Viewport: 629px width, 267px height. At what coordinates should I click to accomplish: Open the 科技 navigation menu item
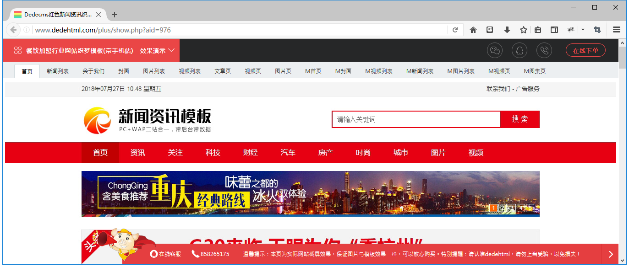coord(213,152)
